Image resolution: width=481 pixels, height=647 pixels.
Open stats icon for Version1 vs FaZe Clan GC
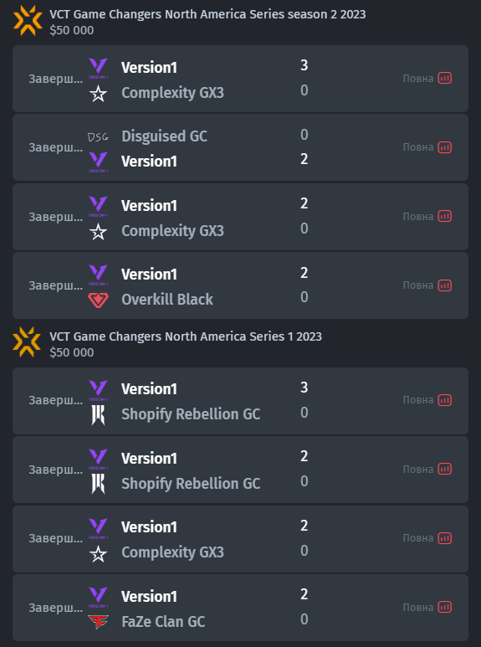tap(445, 607)
